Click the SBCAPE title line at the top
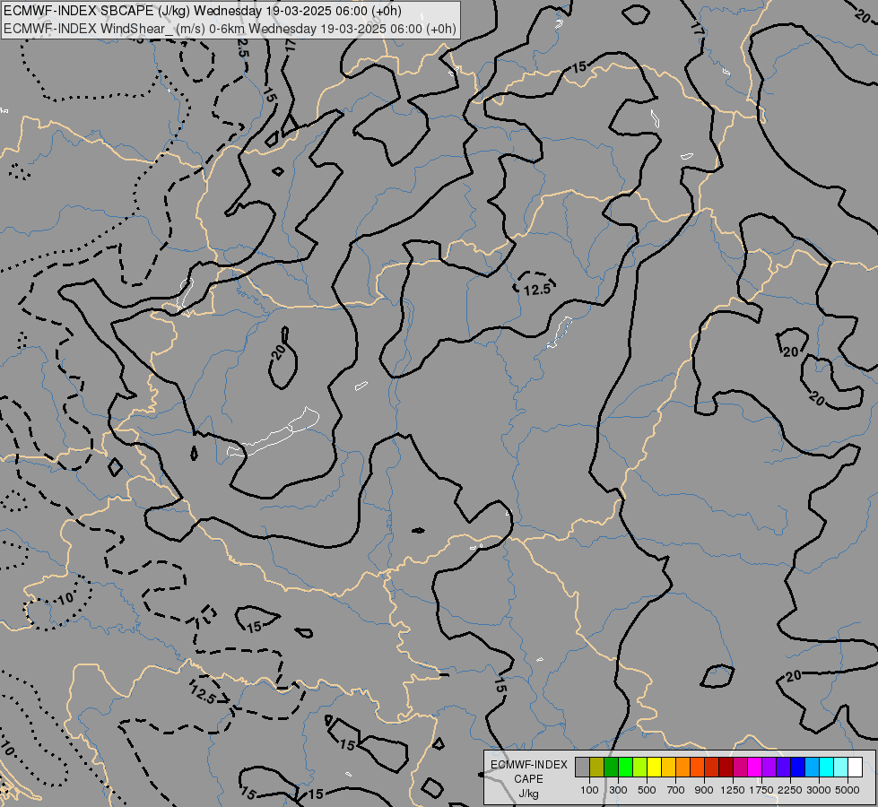This screenshot has height=807, width=878. point(202,11)
